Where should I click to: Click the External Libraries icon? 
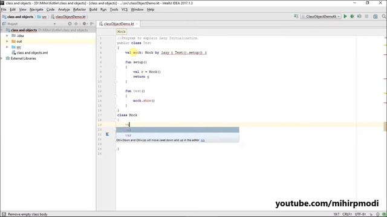[x=8, y=58]
